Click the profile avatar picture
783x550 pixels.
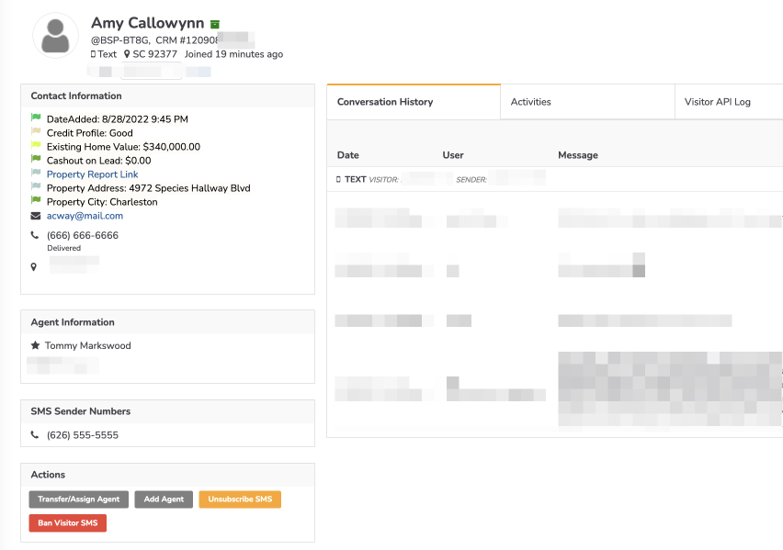point(56,37)
